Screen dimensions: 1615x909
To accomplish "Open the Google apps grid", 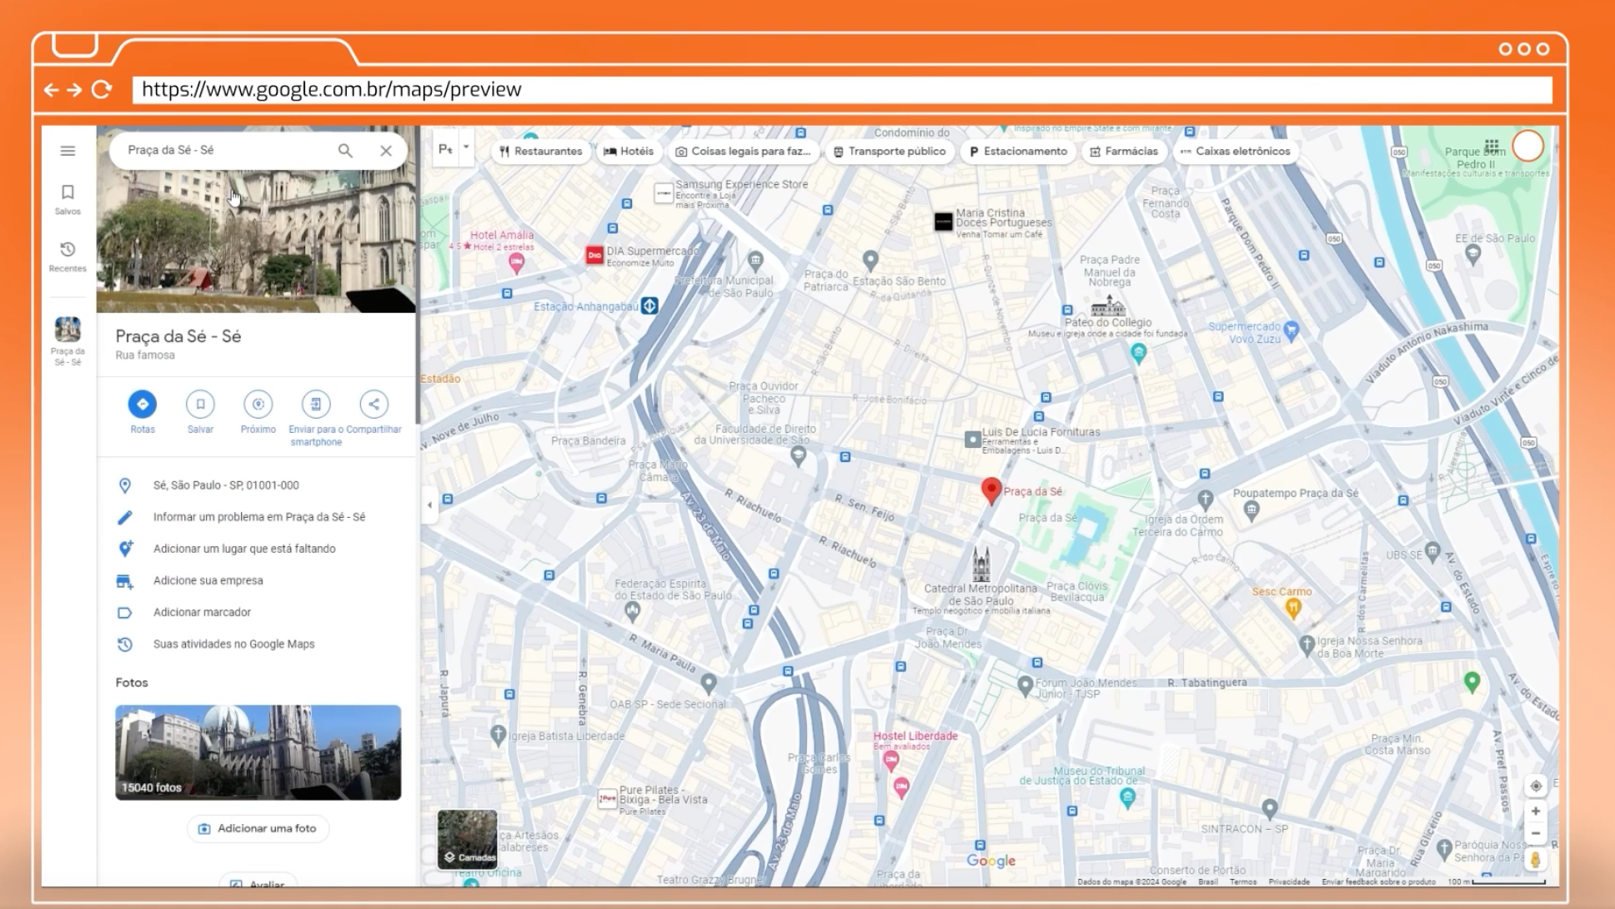I will [1492, 146].
